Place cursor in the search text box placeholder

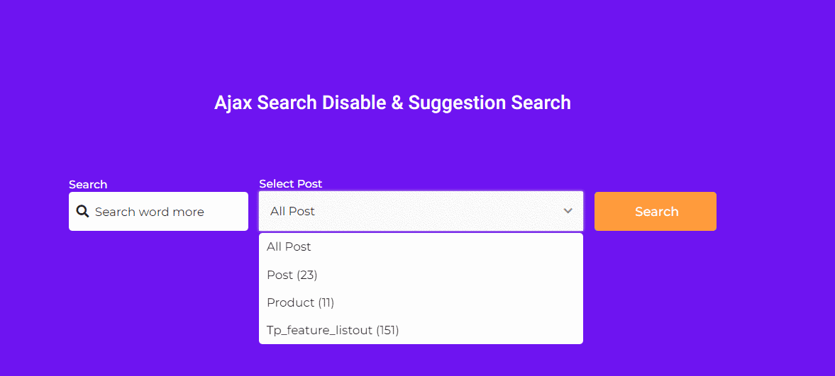[x=149, y=212]
